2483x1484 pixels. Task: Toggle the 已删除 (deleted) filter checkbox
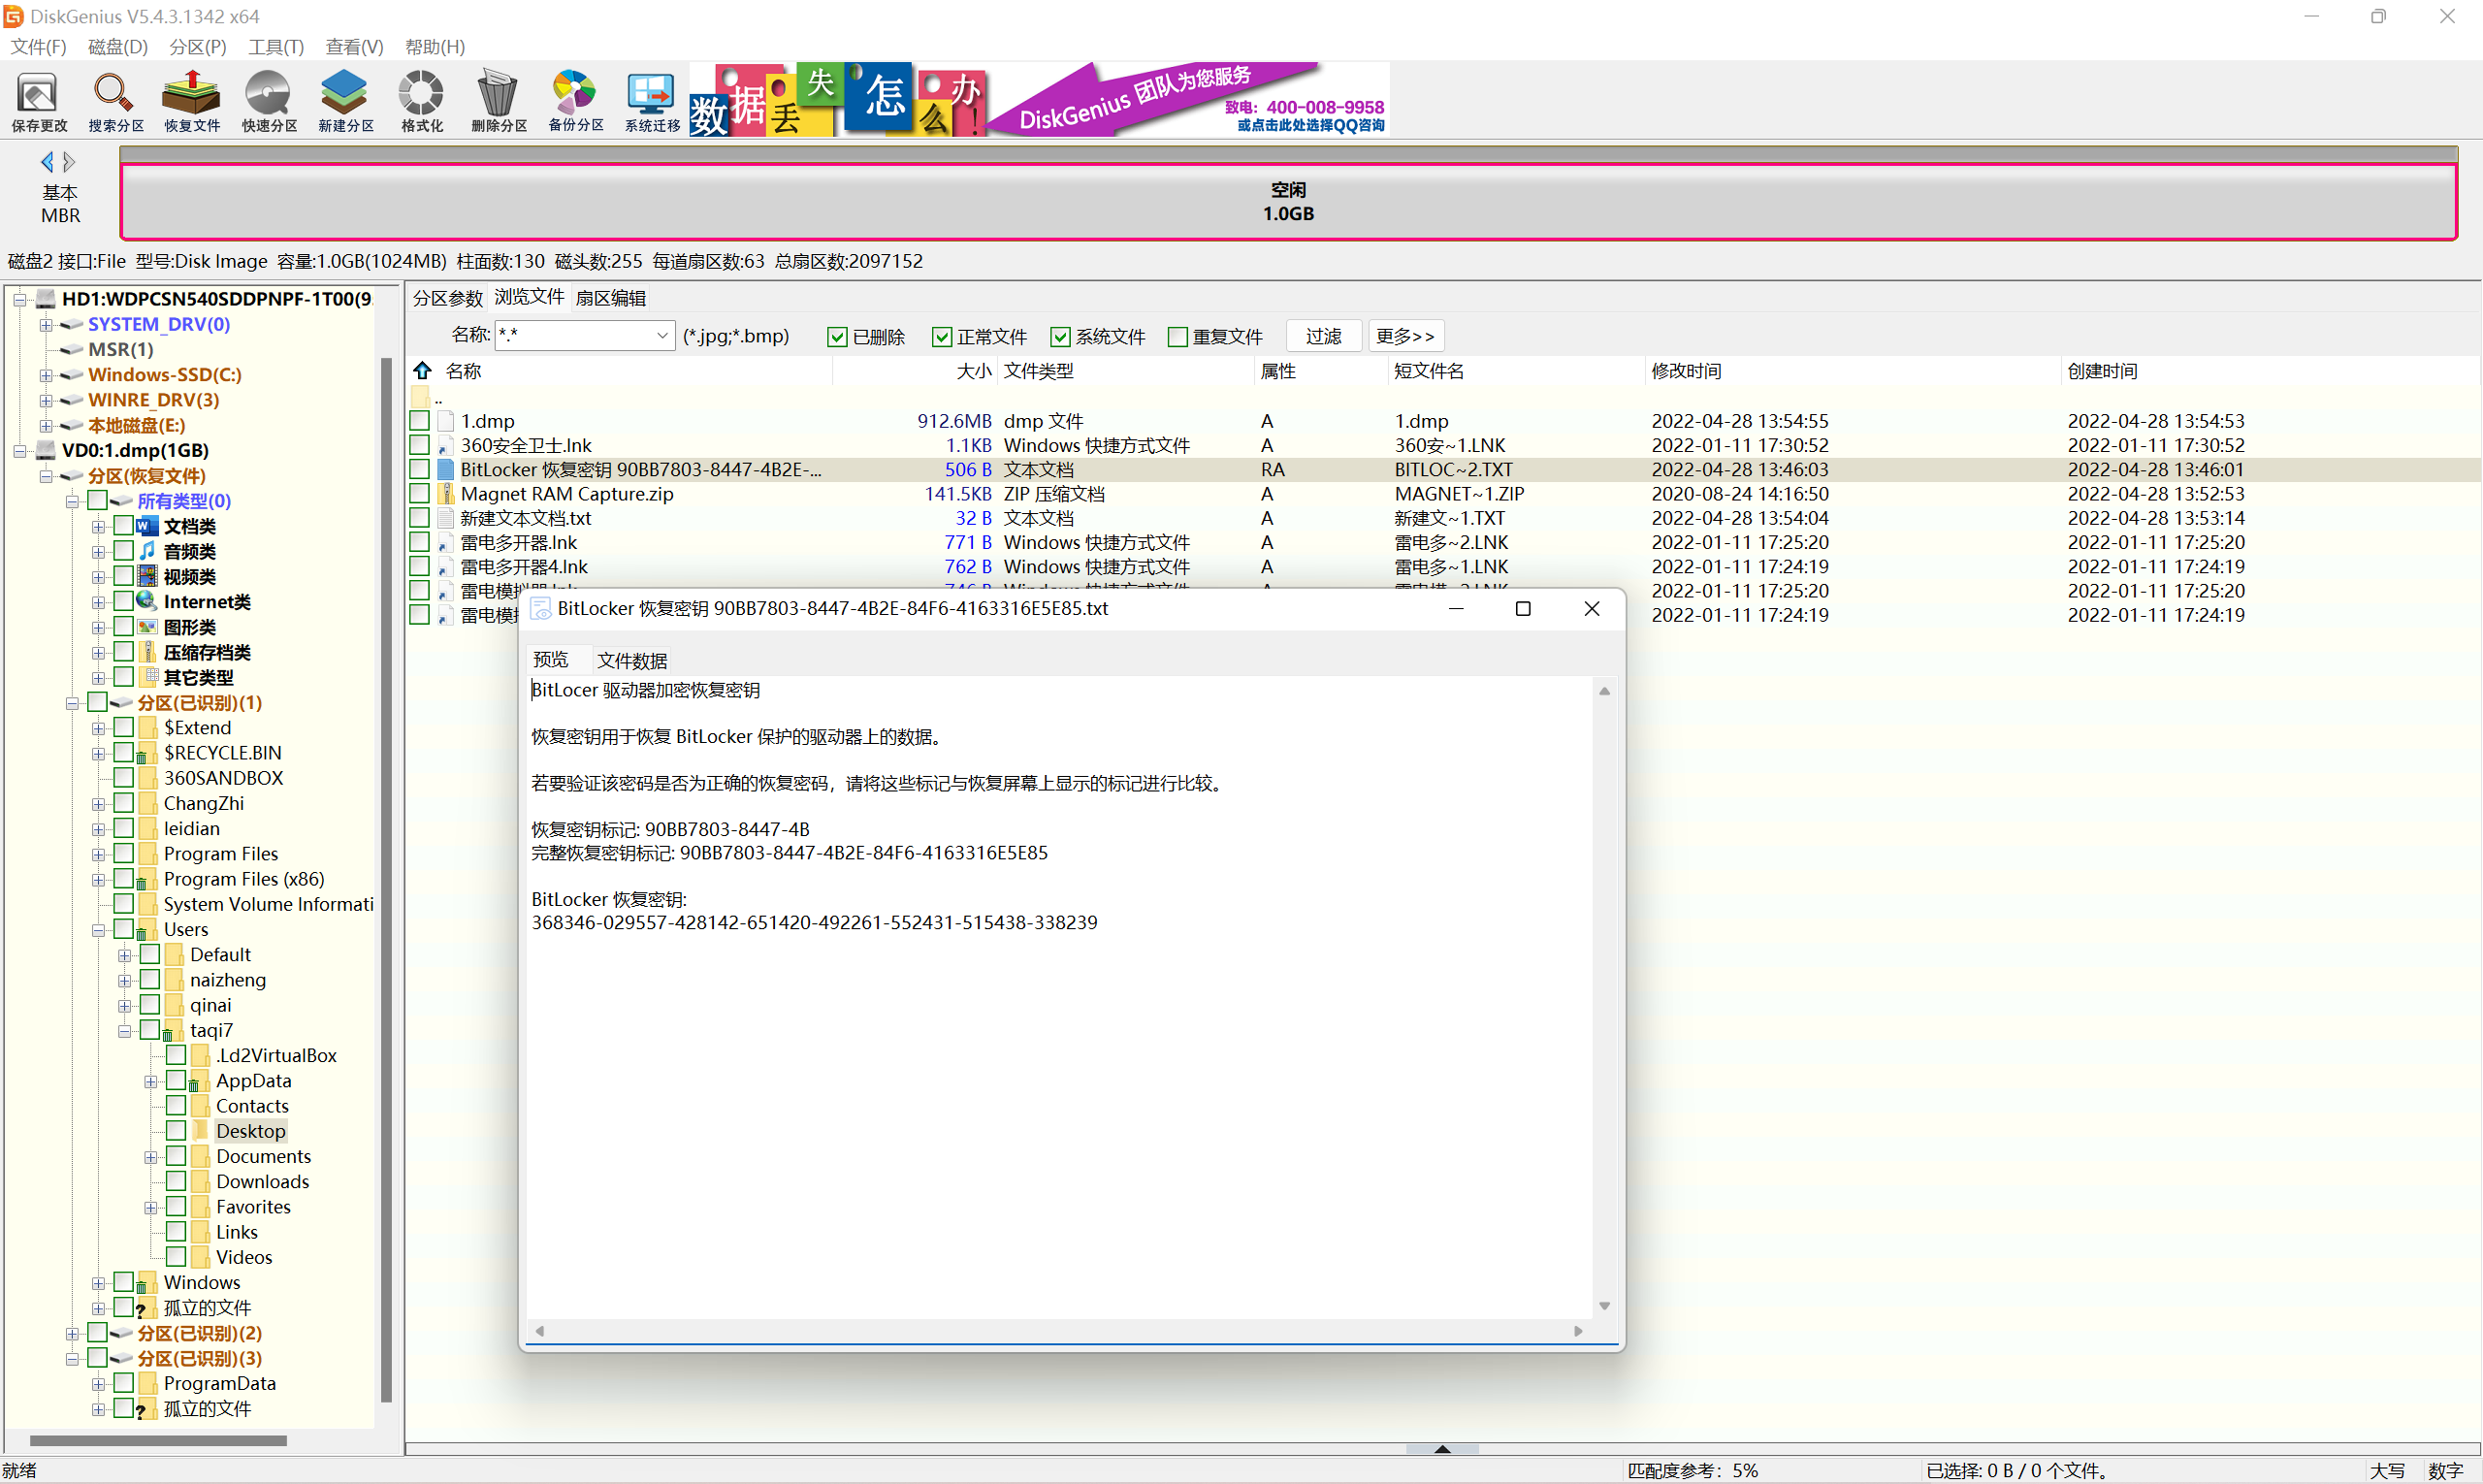(x=837, y=337)
